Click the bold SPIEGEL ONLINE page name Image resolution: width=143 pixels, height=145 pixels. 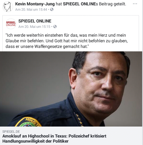coord(35,21)
